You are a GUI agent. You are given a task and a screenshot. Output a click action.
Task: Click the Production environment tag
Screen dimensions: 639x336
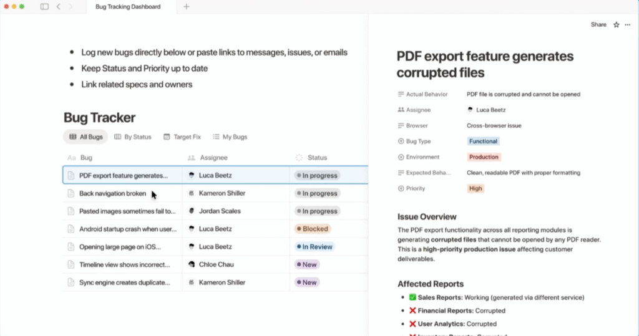484,157
